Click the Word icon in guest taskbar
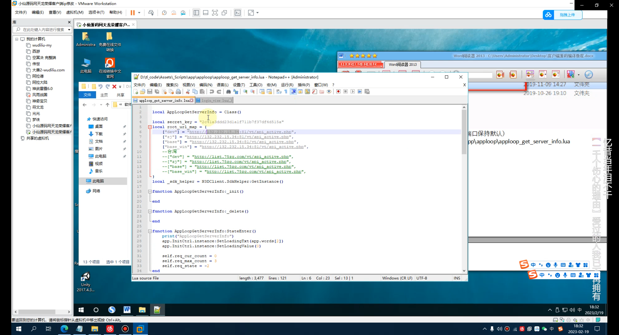This screenshot has height=335, width=619. (x=127, y=310)
